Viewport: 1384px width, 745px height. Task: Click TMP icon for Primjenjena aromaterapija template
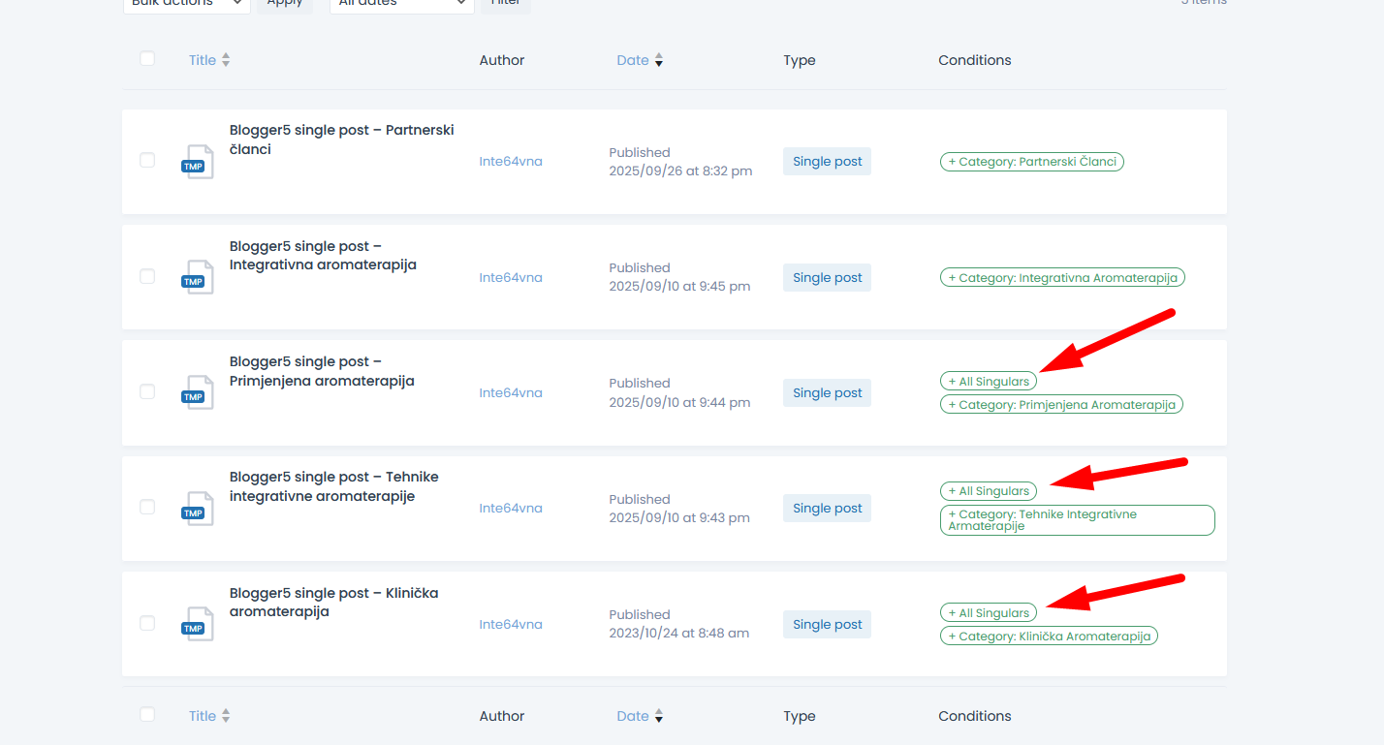pos(198,392)
